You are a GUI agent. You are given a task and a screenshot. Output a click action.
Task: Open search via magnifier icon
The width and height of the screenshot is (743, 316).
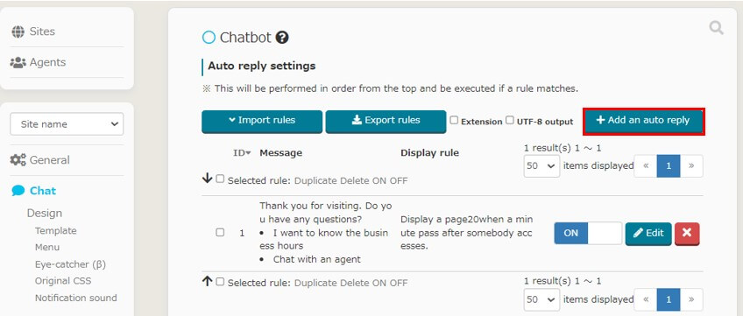[716, 28]
